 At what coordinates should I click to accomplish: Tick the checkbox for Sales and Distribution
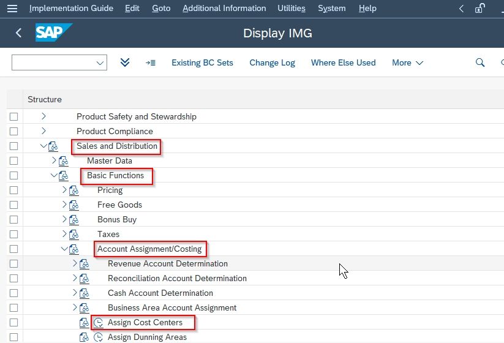[x=14, y=146]
